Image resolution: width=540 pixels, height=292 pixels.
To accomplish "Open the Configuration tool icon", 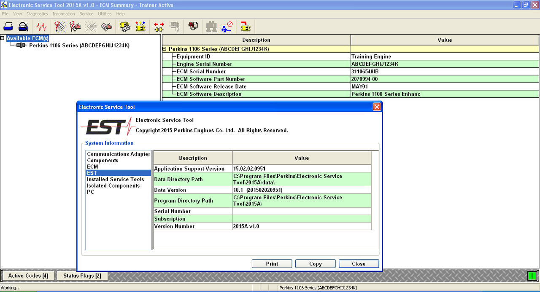I will pyautogui.click(x=140, y=27).
